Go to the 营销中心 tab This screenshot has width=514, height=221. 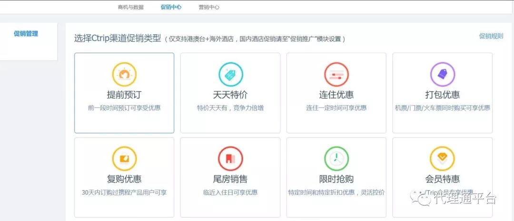click(x=209, y=7)
